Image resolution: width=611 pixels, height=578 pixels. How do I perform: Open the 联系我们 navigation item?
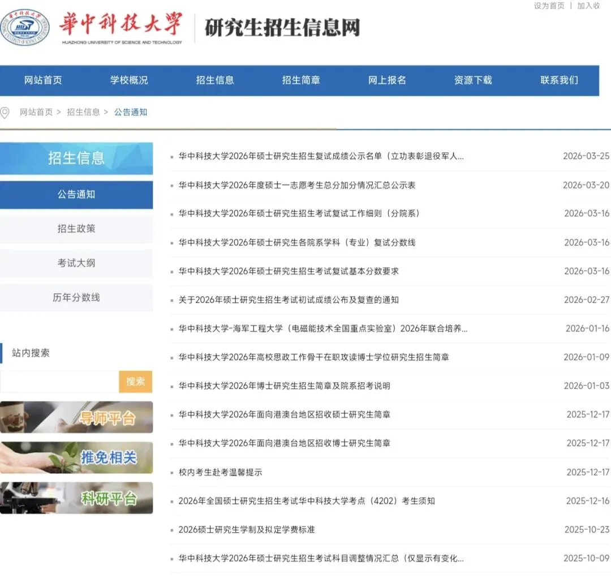[x=559, y=80]
